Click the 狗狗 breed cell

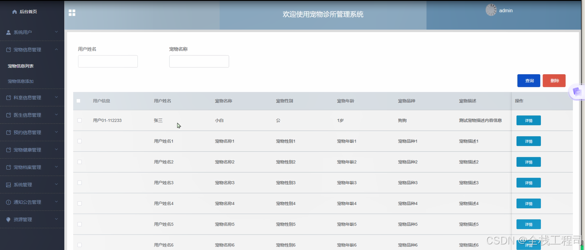coord(402,120)
